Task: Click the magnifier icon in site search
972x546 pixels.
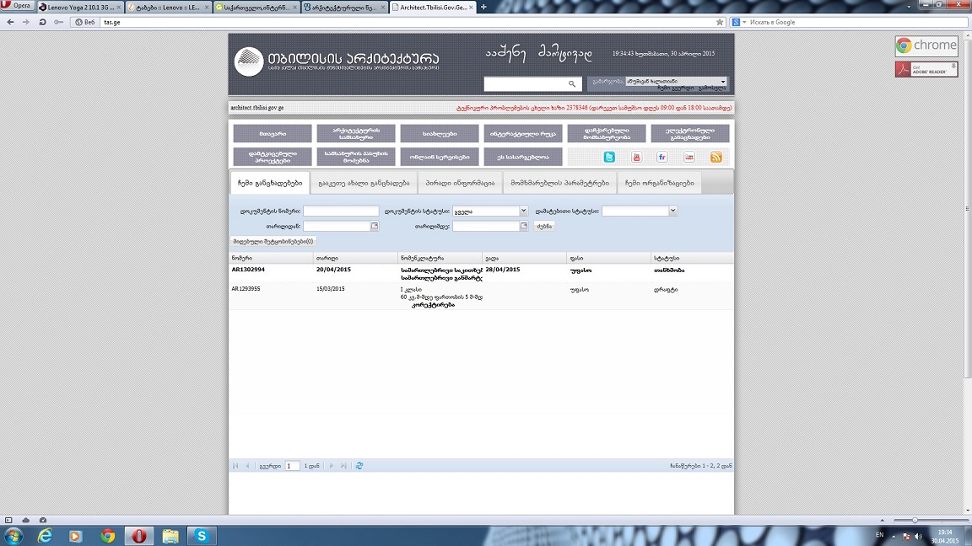Action: tap(572, 84)
